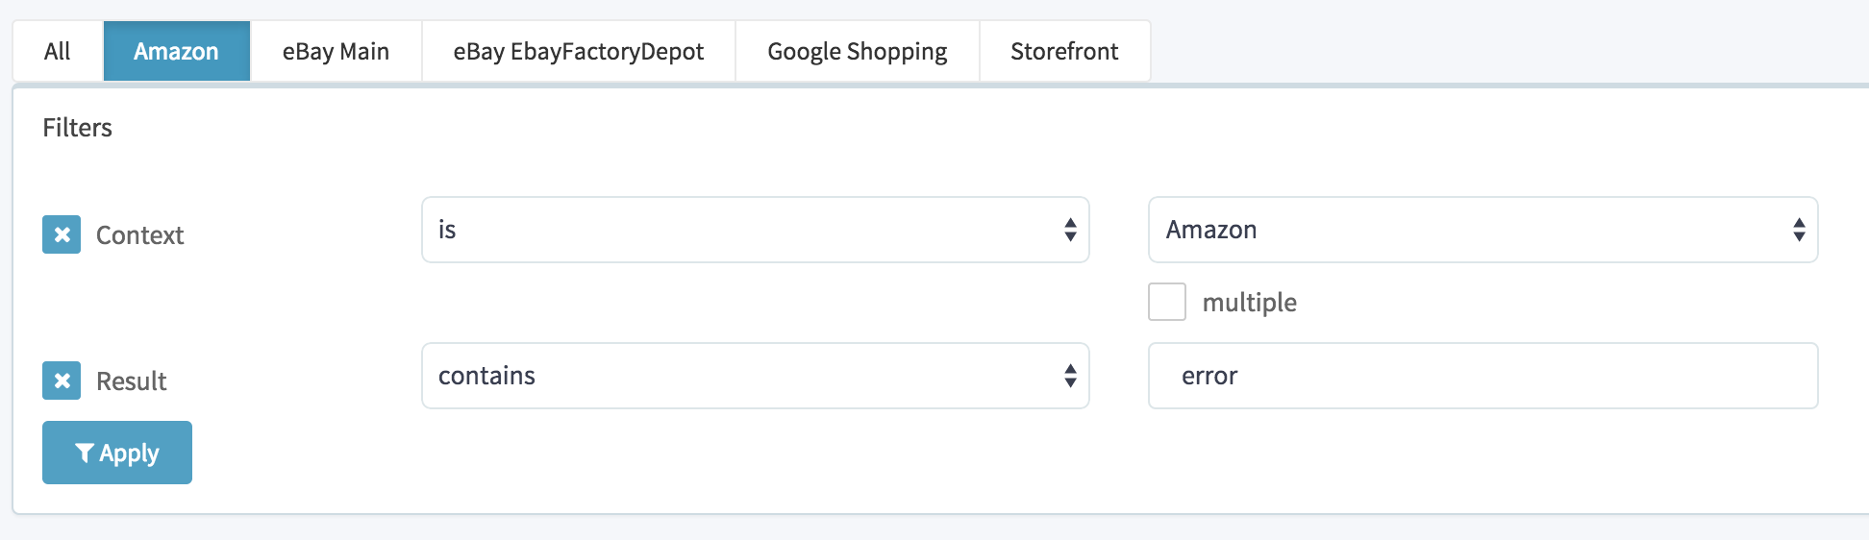Go to the Google Shopping tab
Viewport: 1869px width, 540px height.
pos(857,51)
